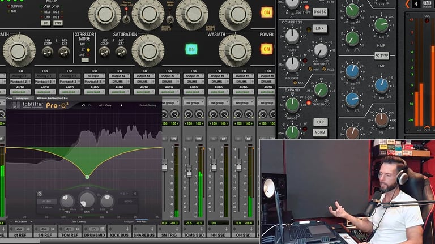Select the DRUMSMID track name
435x244 pixels.
tap(95, 235)
